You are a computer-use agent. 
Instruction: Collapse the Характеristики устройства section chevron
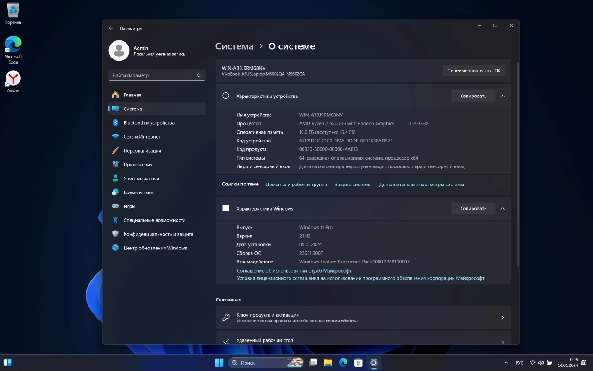tap(502, 96)
